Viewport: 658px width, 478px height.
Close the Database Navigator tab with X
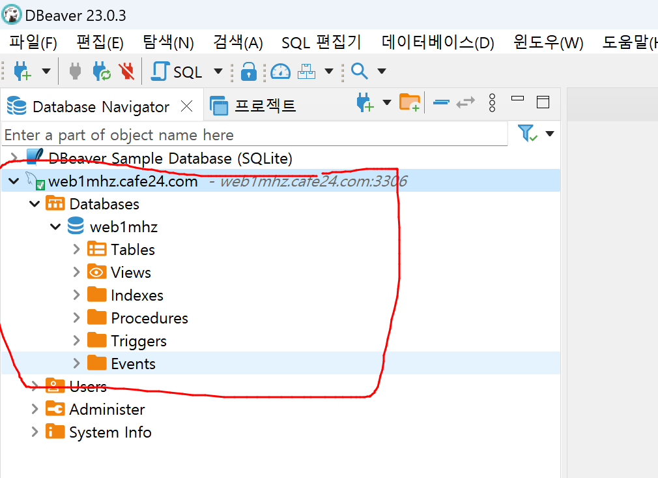(x=187, y=106)
